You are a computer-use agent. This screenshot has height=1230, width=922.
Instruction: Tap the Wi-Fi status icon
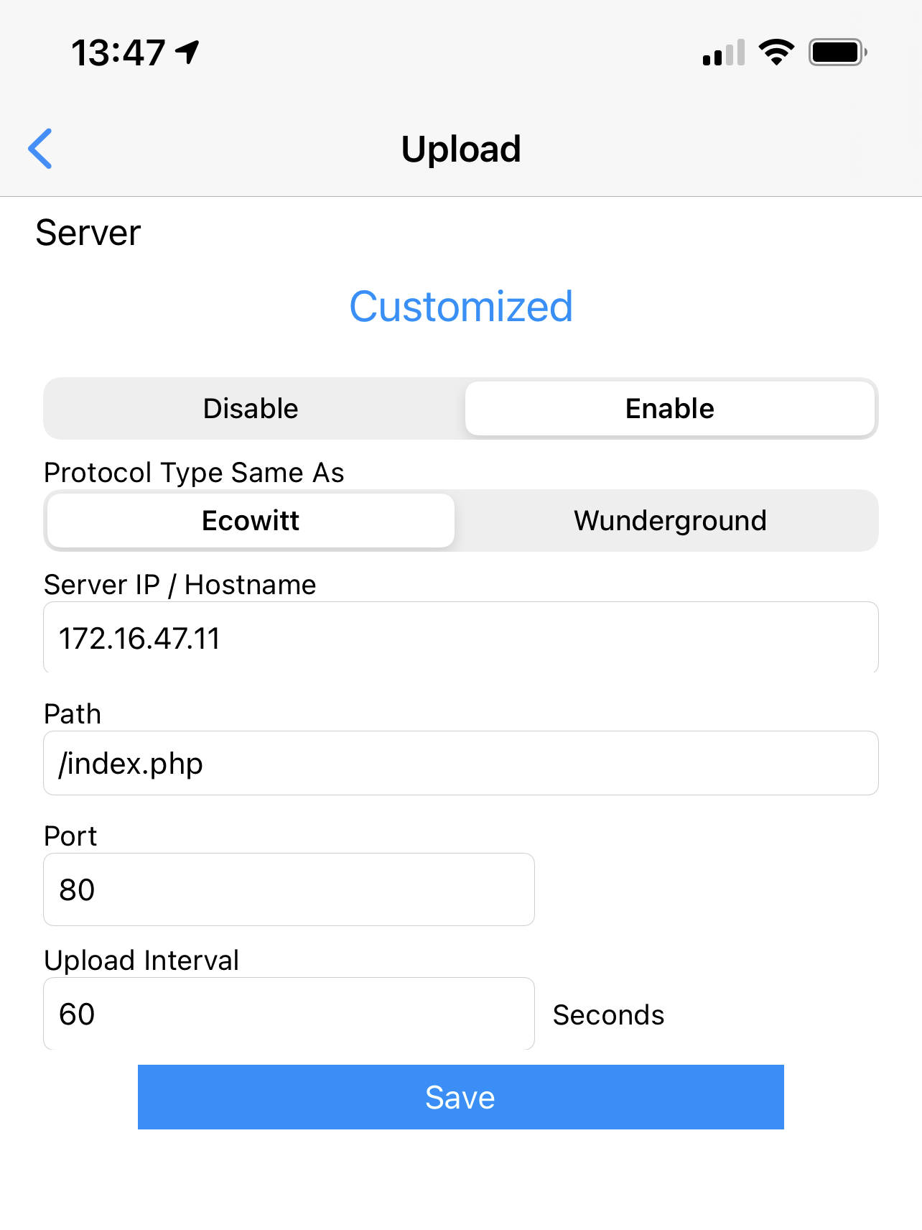776,52
